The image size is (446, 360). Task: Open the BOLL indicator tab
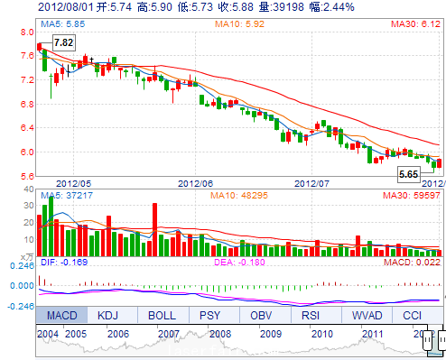162,315
